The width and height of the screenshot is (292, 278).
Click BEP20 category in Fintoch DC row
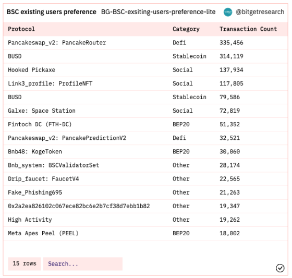[x=181, y=124]
